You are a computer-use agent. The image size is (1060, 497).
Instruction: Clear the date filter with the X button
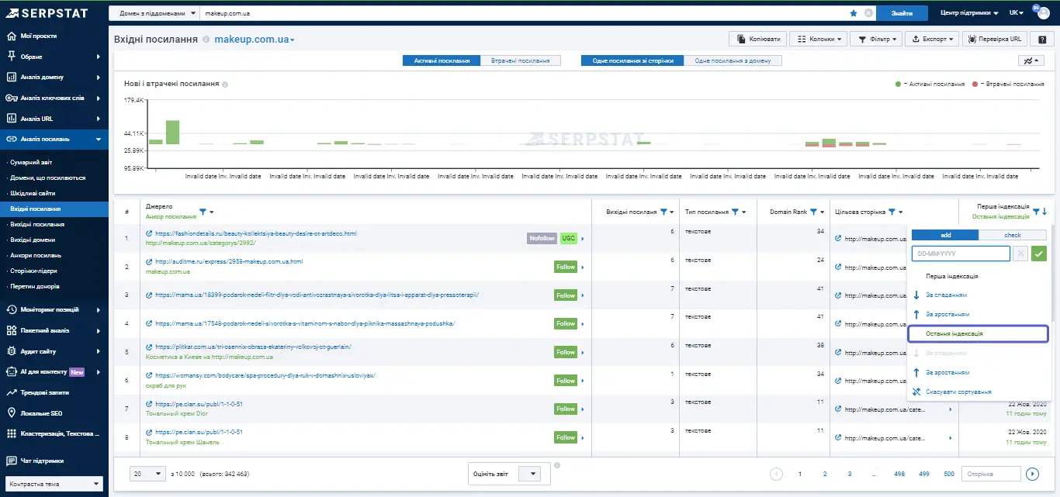(1021, 254)
